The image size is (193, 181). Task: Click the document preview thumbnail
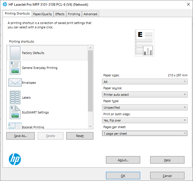(144, 43)
